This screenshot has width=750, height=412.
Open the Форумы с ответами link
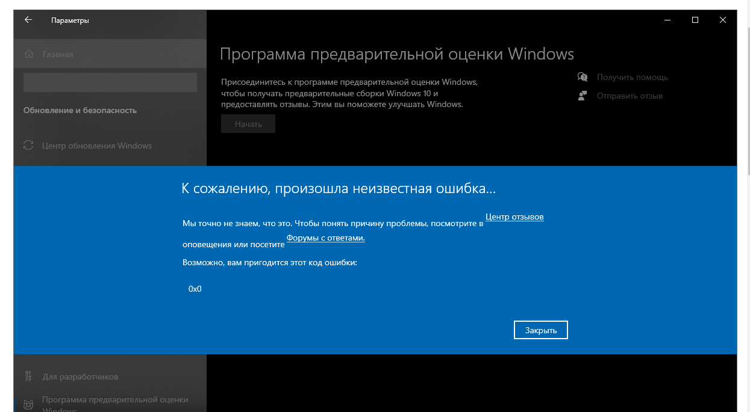[x=326, y=238]
